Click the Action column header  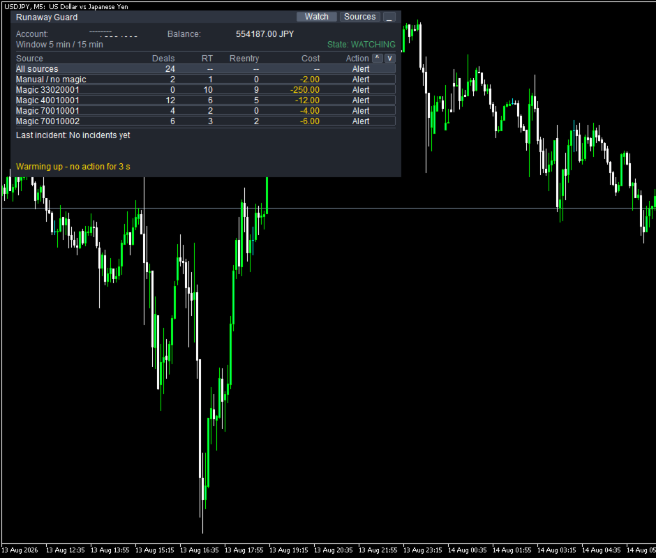pyautogui.click(x=357, y=59)
